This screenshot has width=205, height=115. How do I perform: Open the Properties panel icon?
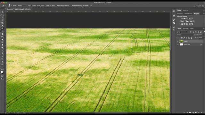(174, 16)
